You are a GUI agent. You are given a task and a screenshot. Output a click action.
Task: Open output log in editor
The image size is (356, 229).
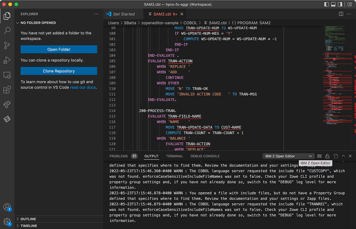tap(336, 156)
